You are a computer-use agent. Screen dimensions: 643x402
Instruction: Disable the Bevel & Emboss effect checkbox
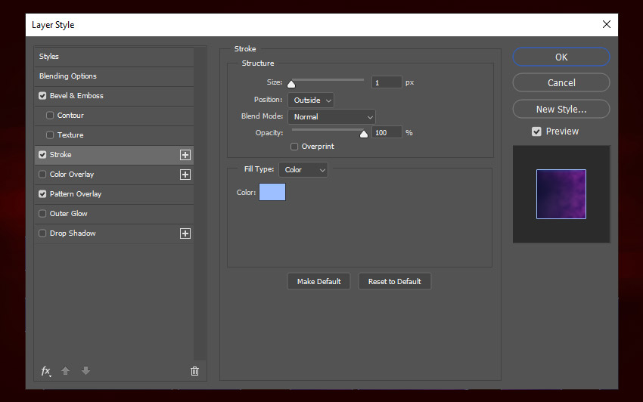point(42,96)
